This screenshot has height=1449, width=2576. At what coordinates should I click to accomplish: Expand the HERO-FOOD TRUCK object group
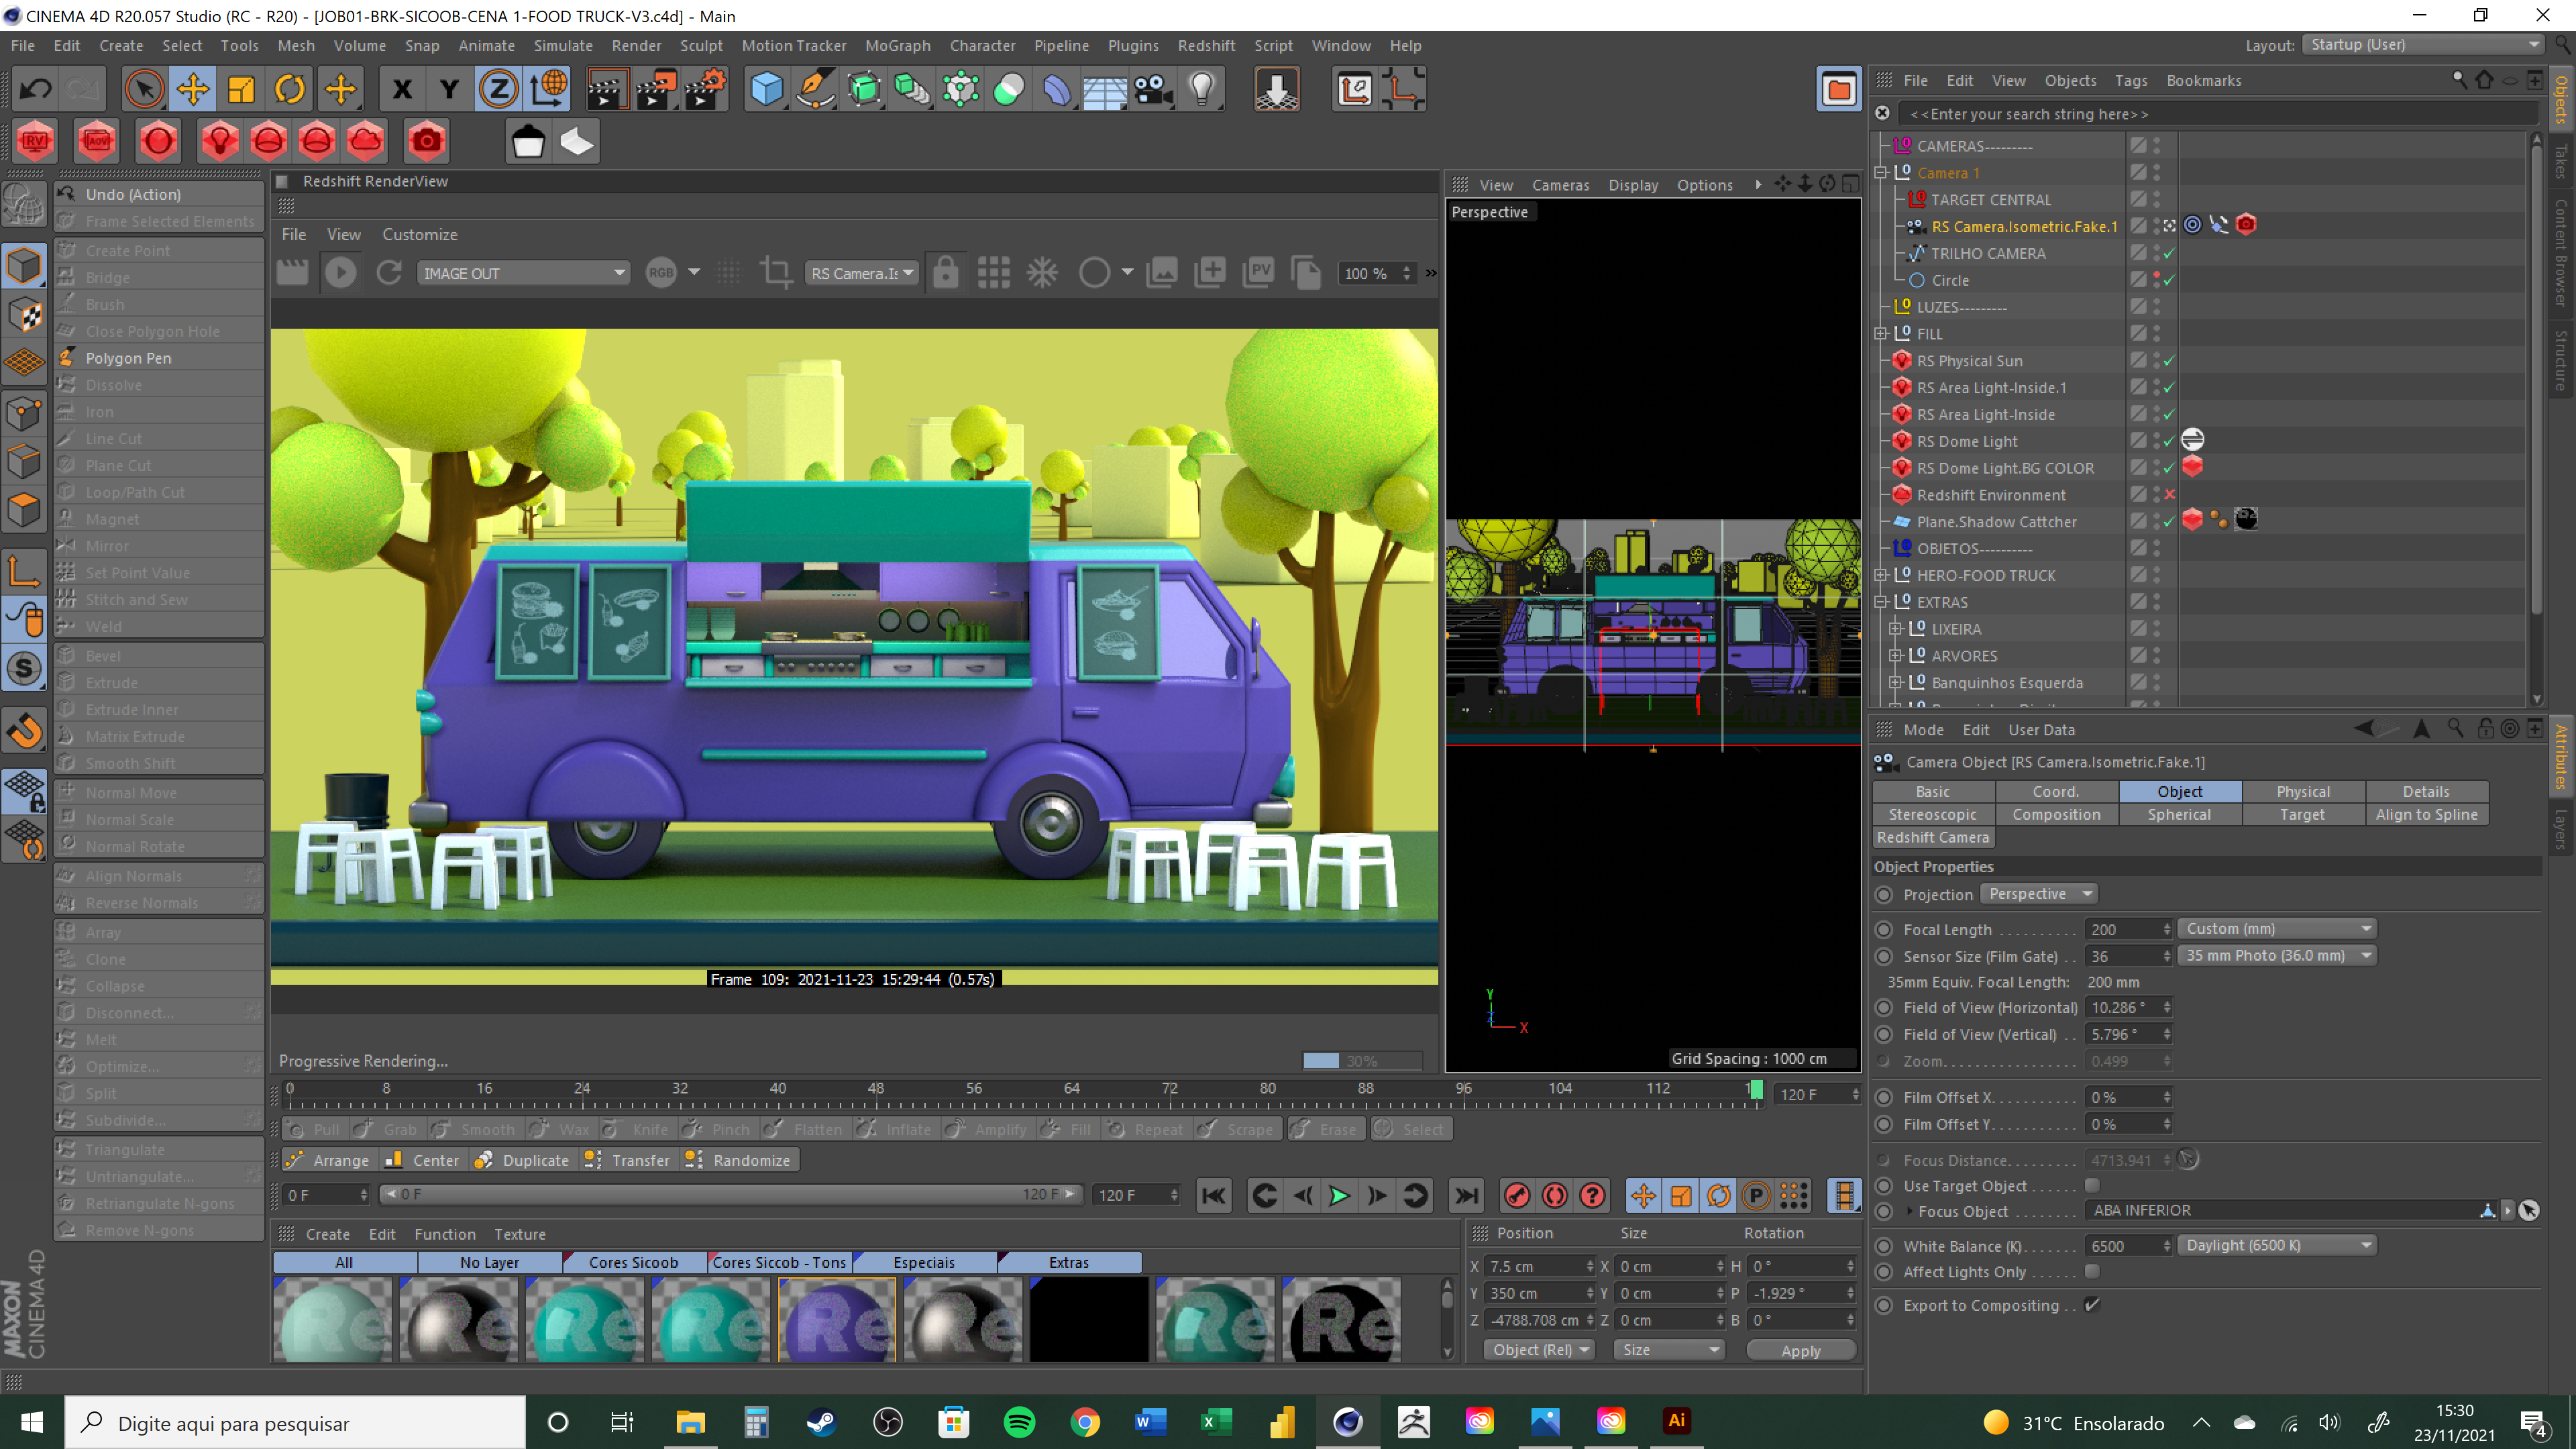click(1881, 575)
